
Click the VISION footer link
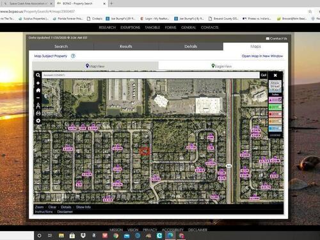(132, 230)
